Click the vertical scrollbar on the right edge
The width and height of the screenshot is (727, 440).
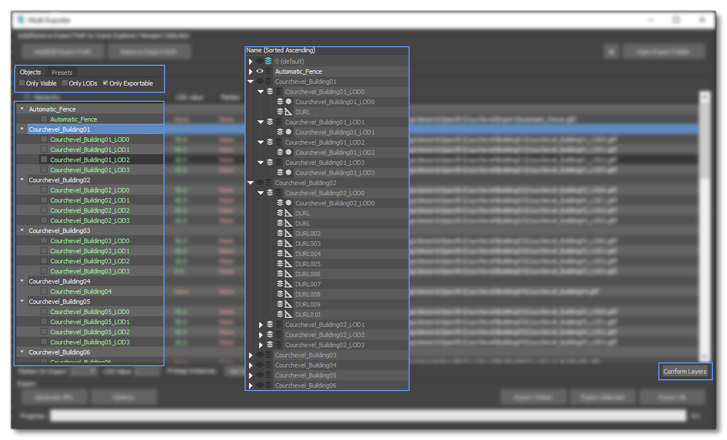(705, 225)
